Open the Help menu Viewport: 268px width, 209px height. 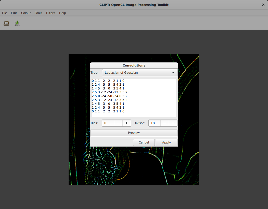[62, 13]
